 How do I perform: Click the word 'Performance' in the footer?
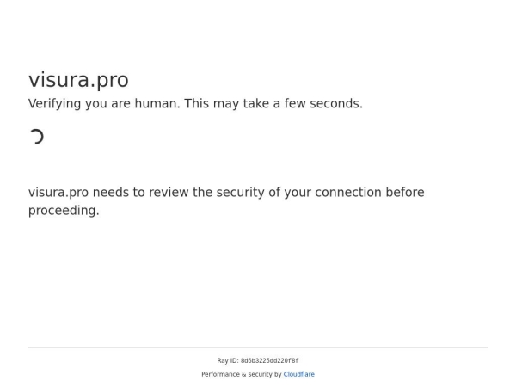point(220,374)
